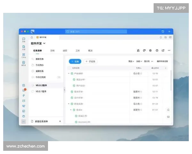Open the 筛选 filter dropdown
Screen dimensions: 192x154
coord(131,61)
